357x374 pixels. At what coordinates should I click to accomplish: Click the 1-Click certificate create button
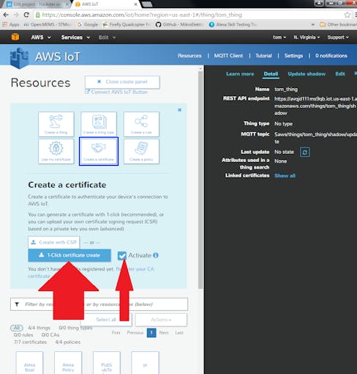point(69,255)
